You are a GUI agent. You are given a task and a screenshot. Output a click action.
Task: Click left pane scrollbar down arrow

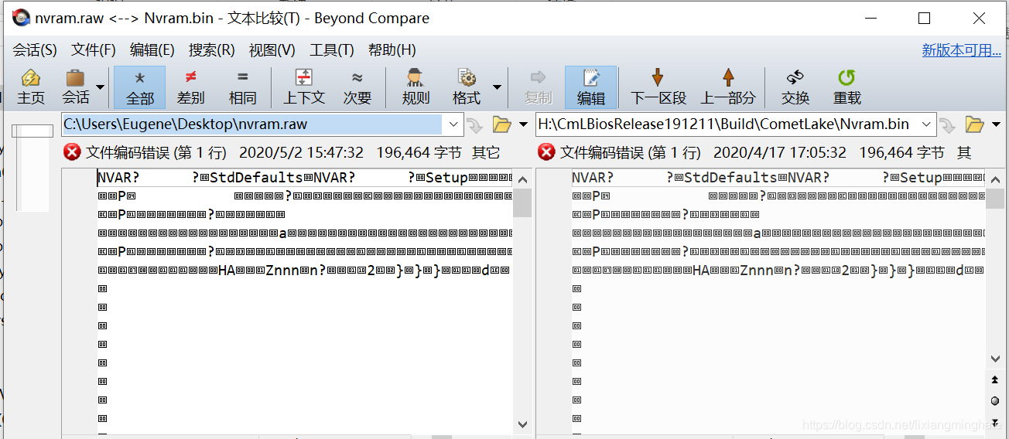tap(522, 424)
